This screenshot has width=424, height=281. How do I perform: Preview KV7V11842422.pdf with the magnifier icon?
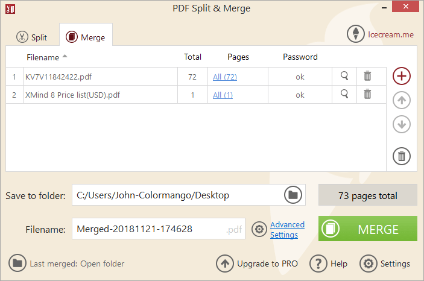344,76
